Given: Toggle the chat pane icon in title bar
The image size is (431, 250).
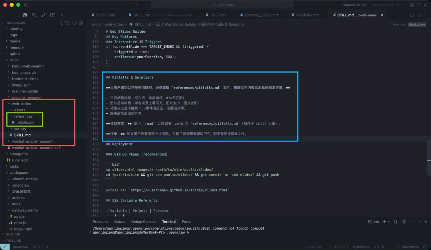Looking at the screenshot, I should click(419, 5).
